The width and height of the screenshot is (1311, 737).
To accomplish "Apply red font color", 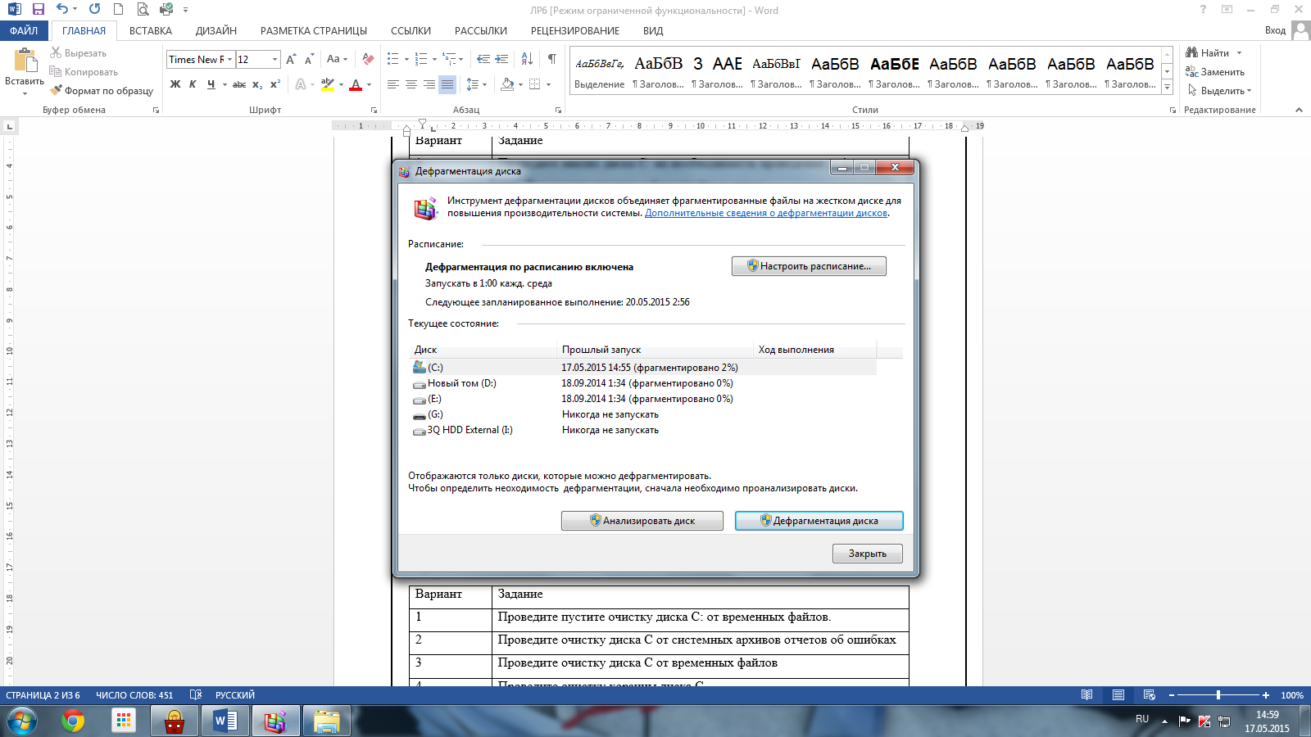I will click(x=356, y=84).
